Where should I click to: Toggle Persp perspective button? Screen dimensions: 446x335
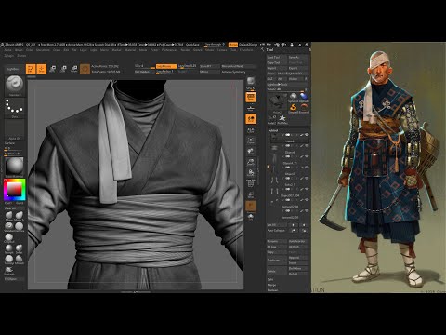coord(251,98)
